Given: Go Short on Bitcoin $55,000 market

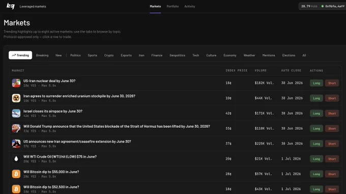Looking at the screenshot, I should tap(332, 174).
